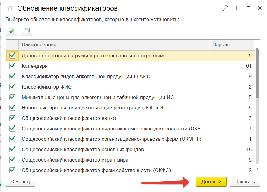Close dialog with the X icon
Viewport: 267px width, 192px height.
pos(259,8)
